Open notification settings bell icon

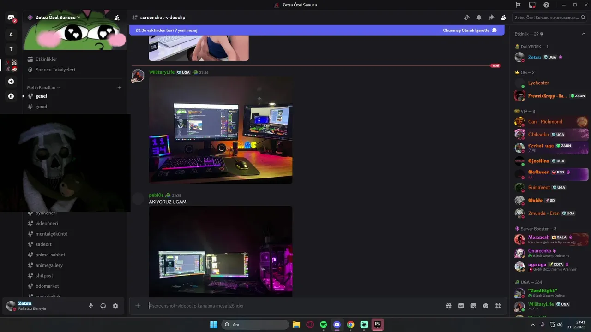tap(479, 18)
